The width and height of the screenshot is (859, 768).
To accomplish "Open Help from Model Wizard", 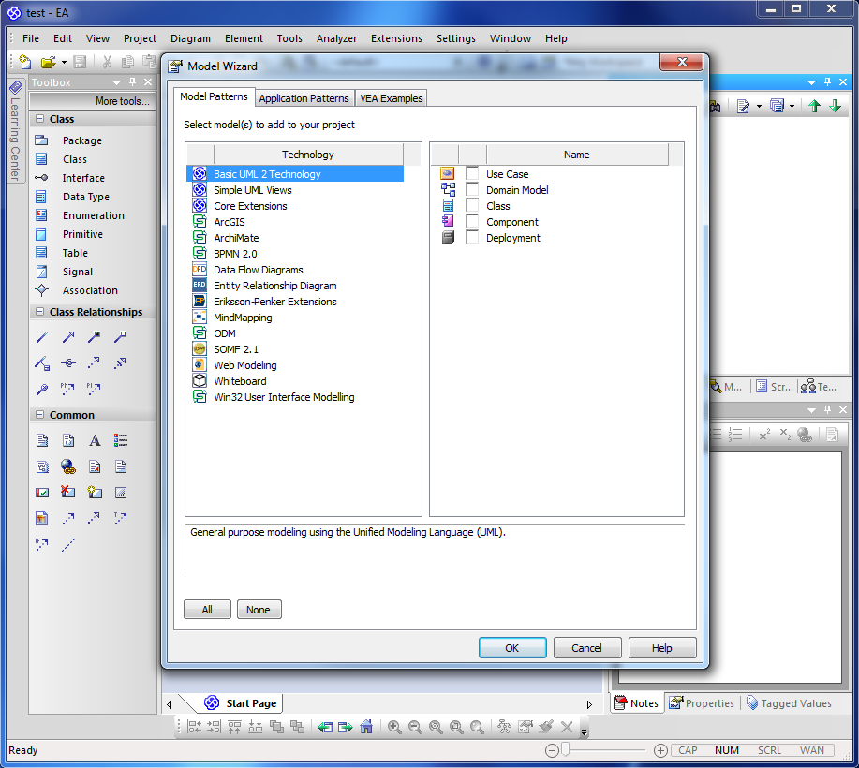I will click(x=661, y=648).
